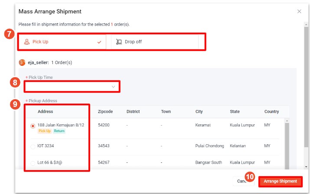Select the Pick Up shipment option
Image resolution: width=310 pixels, height=194 pixels.
pyautogui.click(x=62, y=42)
